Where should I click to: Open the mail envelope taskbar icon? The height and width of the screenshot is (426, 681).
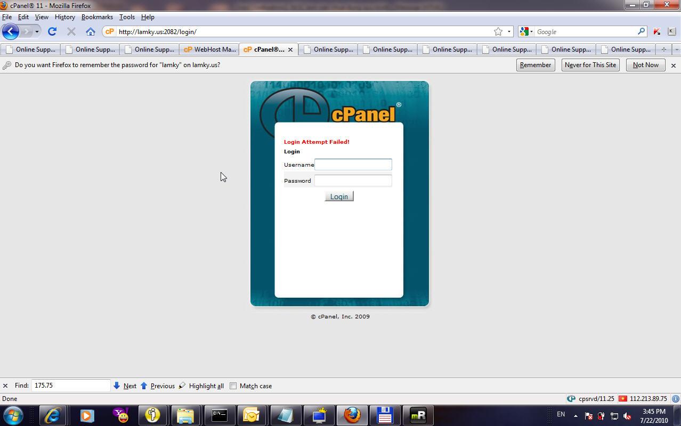[251, 415]
